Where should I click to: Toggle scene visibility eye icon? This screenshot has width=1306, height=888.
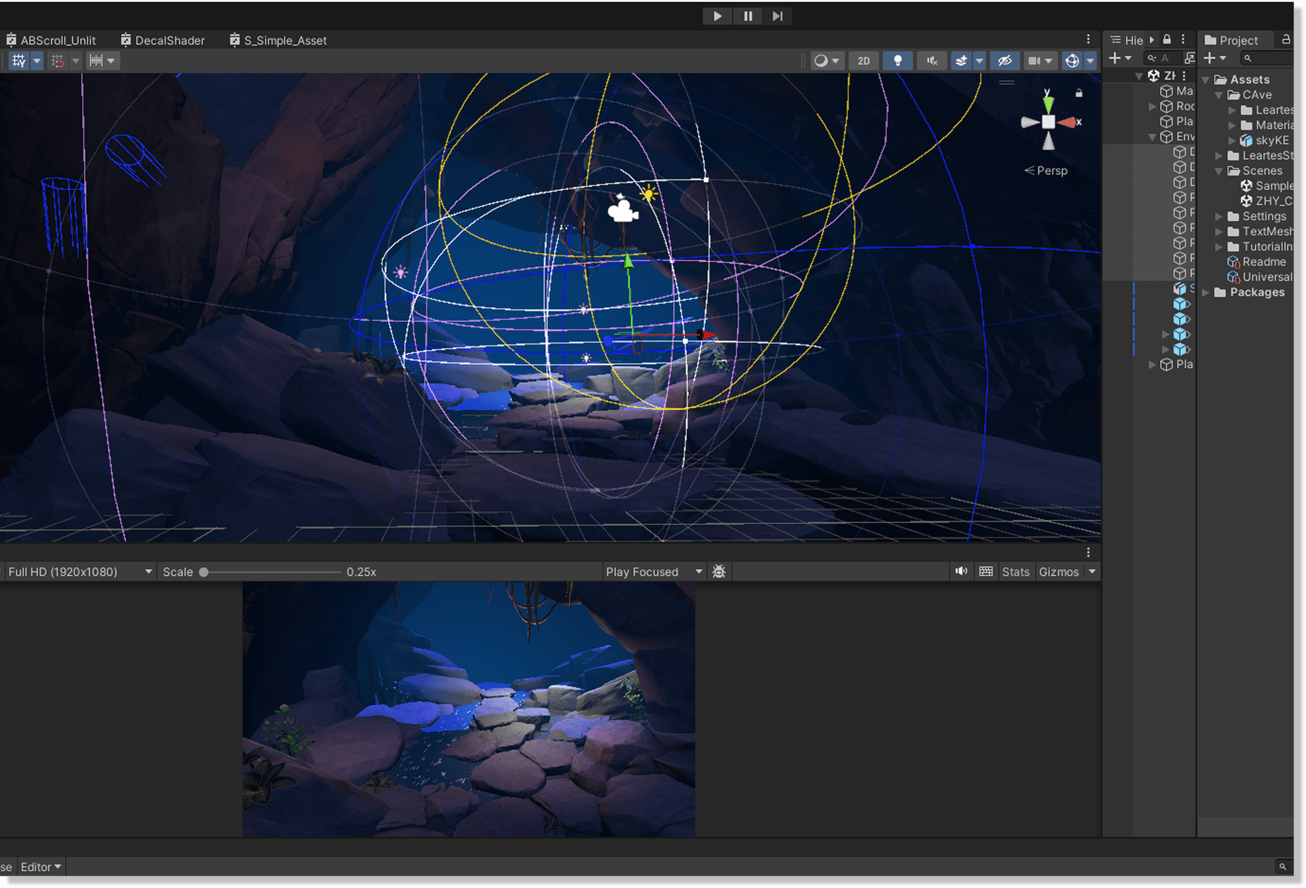point(1004,61)
